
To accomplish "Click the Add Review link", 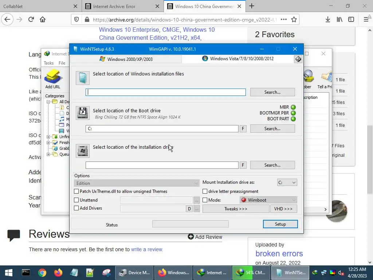I will point(205,237).
